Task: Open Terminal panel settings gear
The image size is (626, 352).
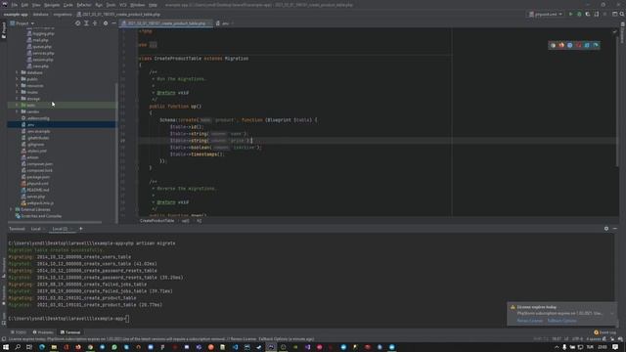Action: 606,229
